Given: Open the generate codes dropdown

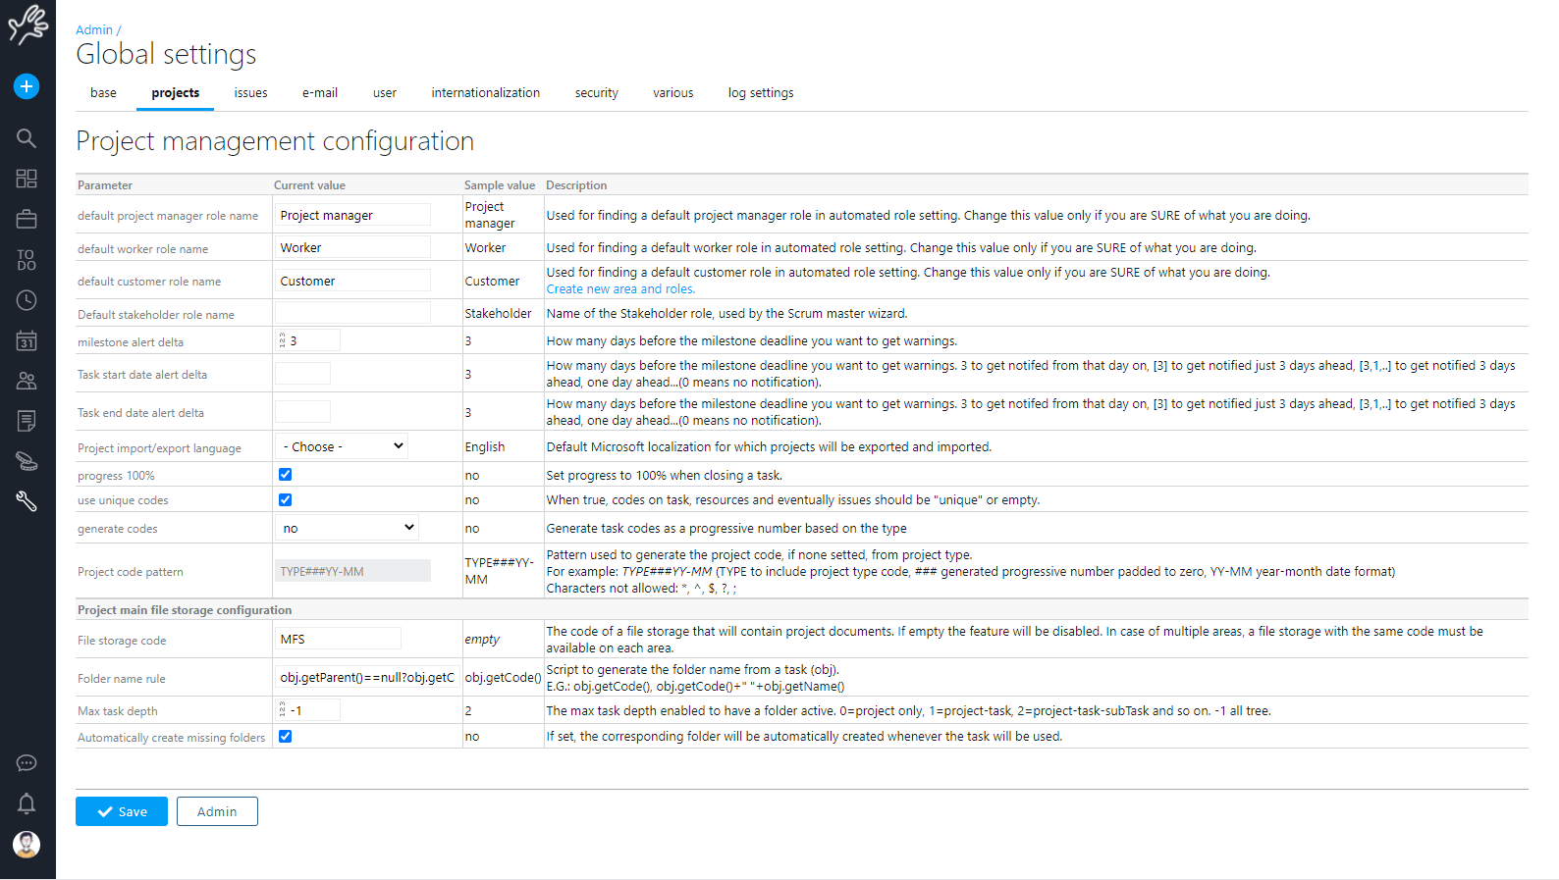Looking at the screenshot, I should pos(348,528).
